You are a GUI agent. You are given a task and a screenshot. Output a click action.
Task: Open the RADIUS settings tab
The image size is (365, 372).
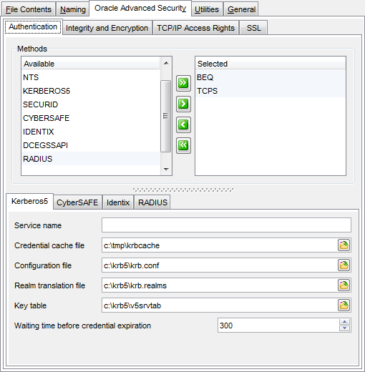point(152,202)
